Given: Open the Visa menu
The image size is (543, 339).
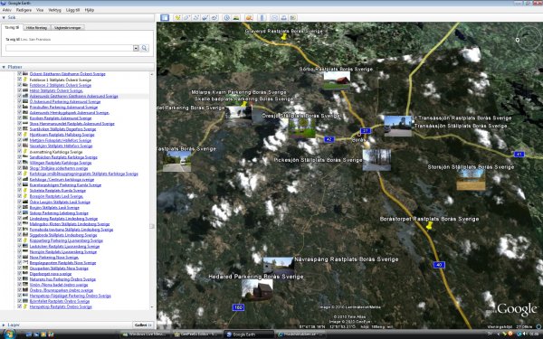Looking at the screenshot, I should pyautogui.click(x=40, y=10).
